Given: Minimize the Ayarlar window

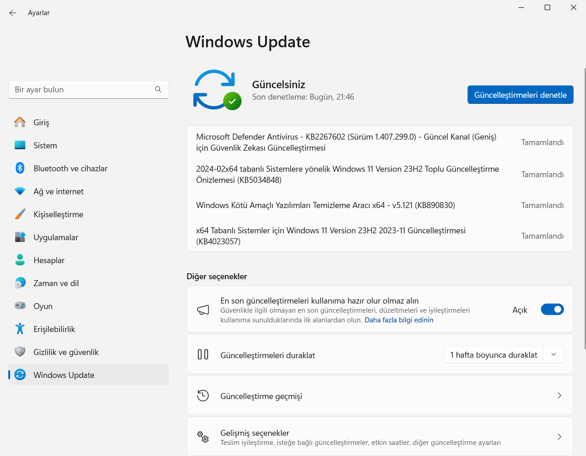Looking at the screenshot, I should [521, 7].
